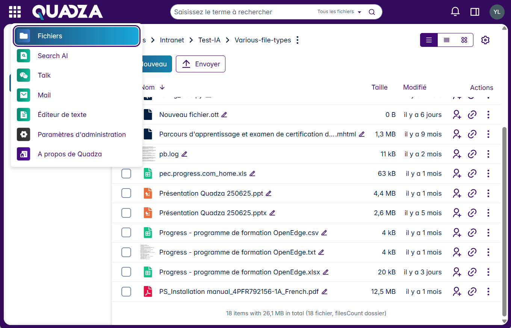The image size is (511, 328).
Task: Switch to grid view of files
Action: (464, 40)
